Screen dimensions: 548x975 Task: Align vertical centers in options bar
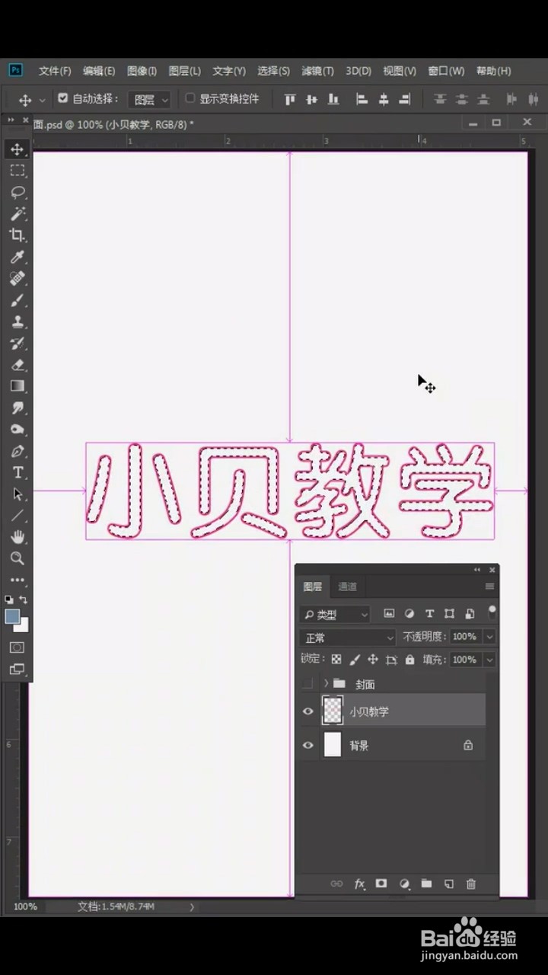tap(311, 99)
